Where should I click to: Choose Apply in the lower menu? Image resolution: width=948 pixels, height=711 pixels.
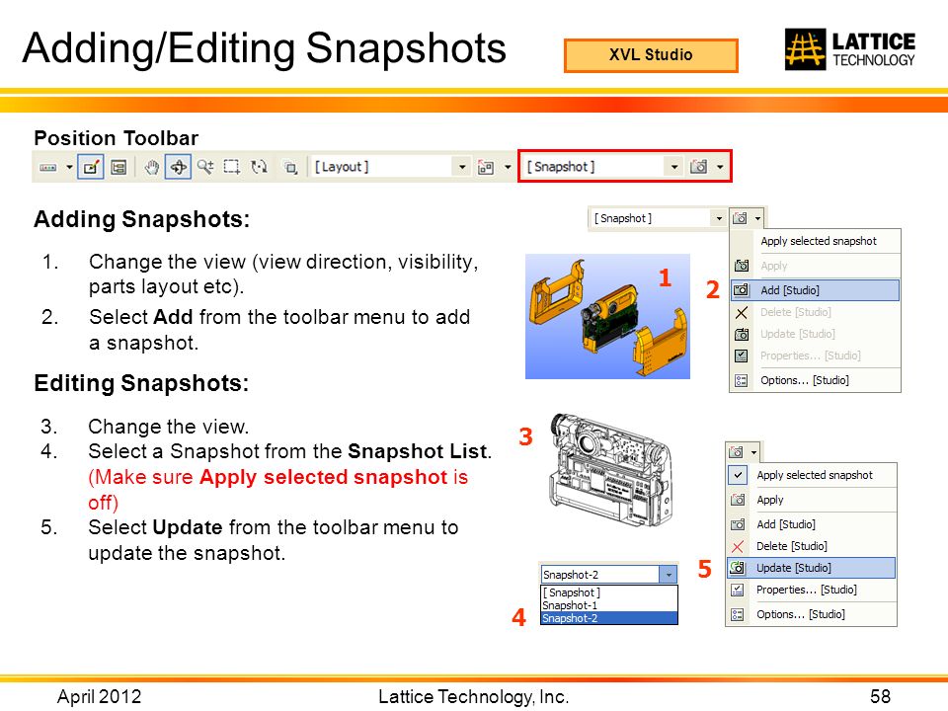click(x=812, y=500)
